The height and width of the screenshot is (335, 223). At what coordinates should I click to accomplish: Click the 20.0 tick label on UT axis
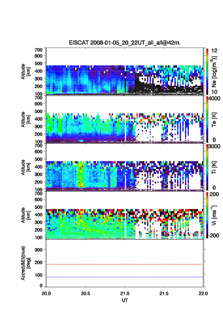(x=46, y=294)
